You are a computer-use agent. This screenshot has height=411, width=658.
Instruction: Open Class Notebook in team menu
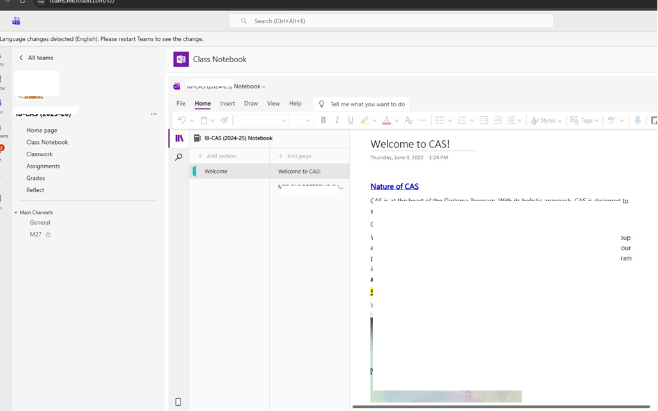47,142
